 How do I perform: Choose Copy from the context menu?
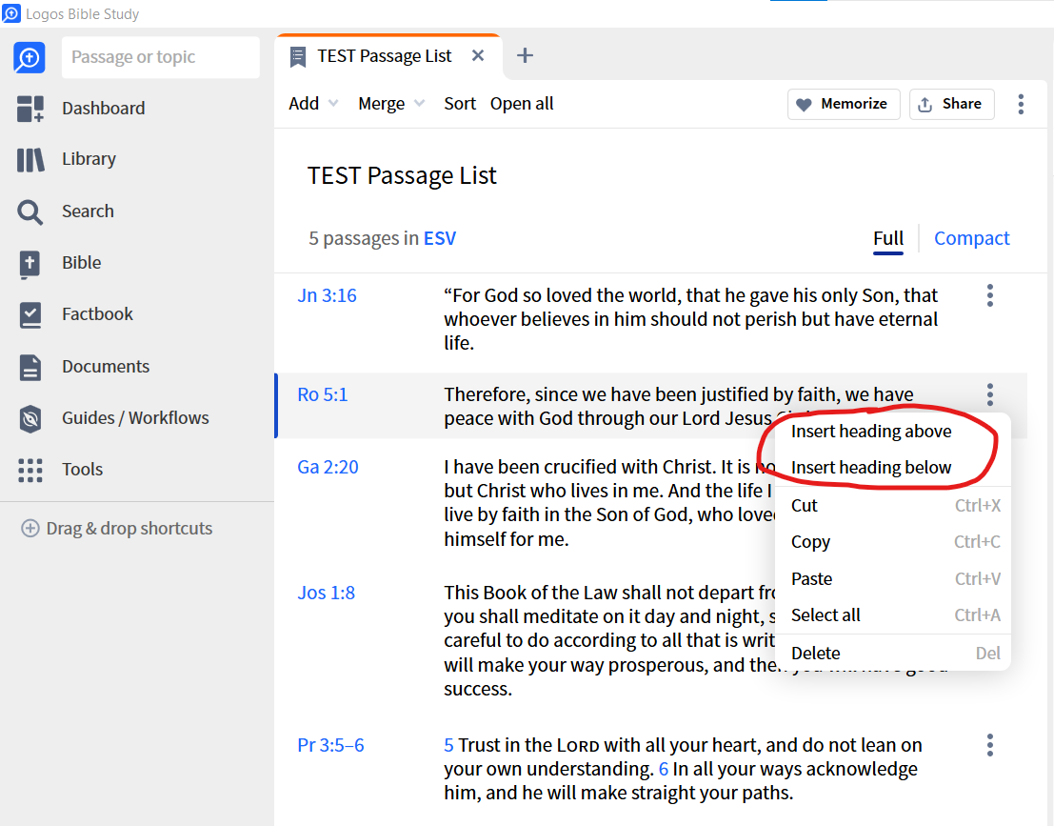[893, 541]
